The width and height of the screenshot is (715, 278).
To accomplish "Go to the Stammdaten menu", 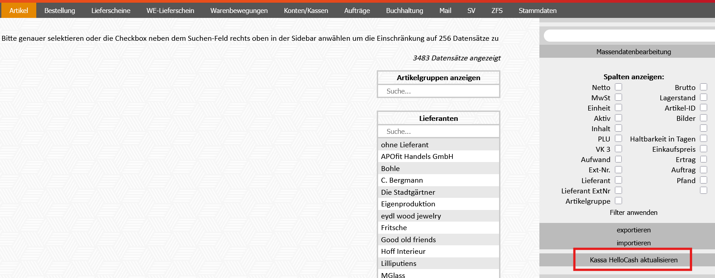I will (x=537, y=10).
